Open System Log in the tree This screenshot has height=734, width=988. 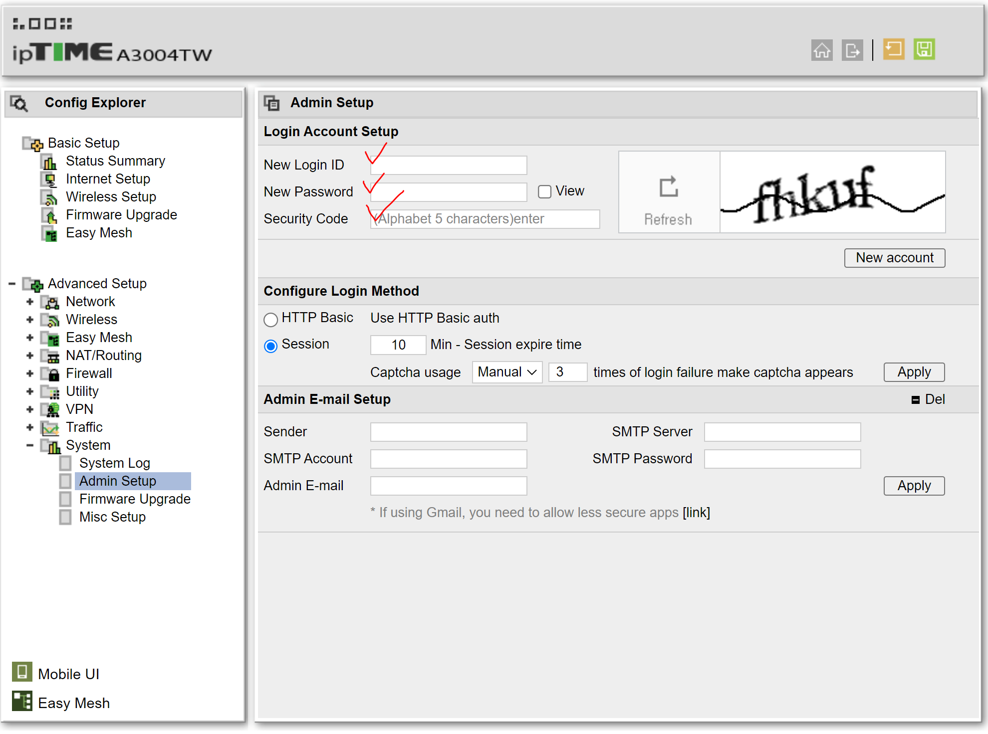pyautogui.click(x=114, y=463)
